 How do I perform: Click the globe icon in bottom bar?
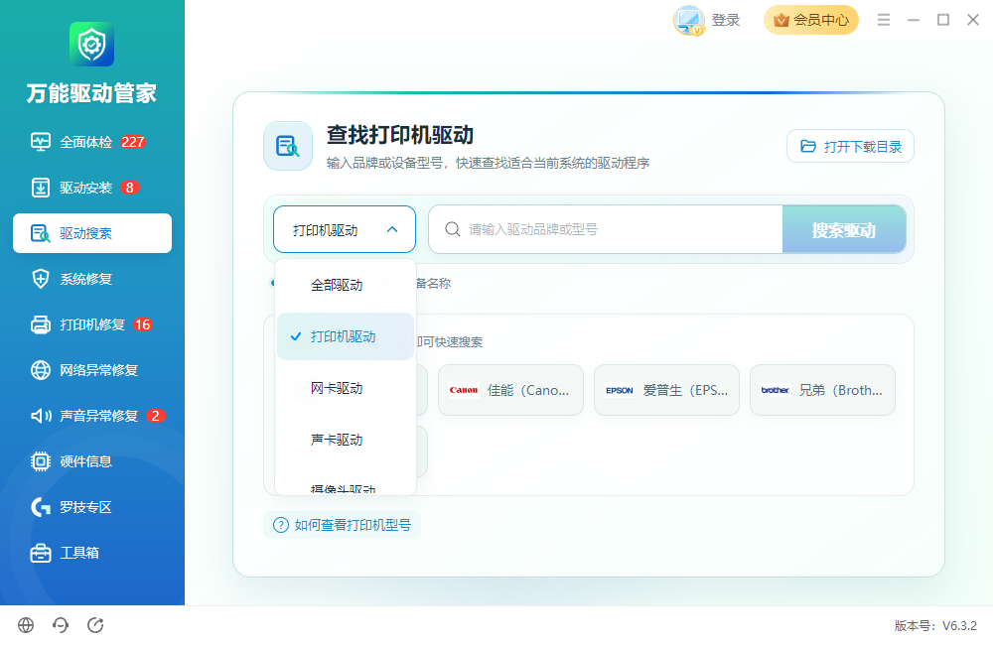coord(26,625)
